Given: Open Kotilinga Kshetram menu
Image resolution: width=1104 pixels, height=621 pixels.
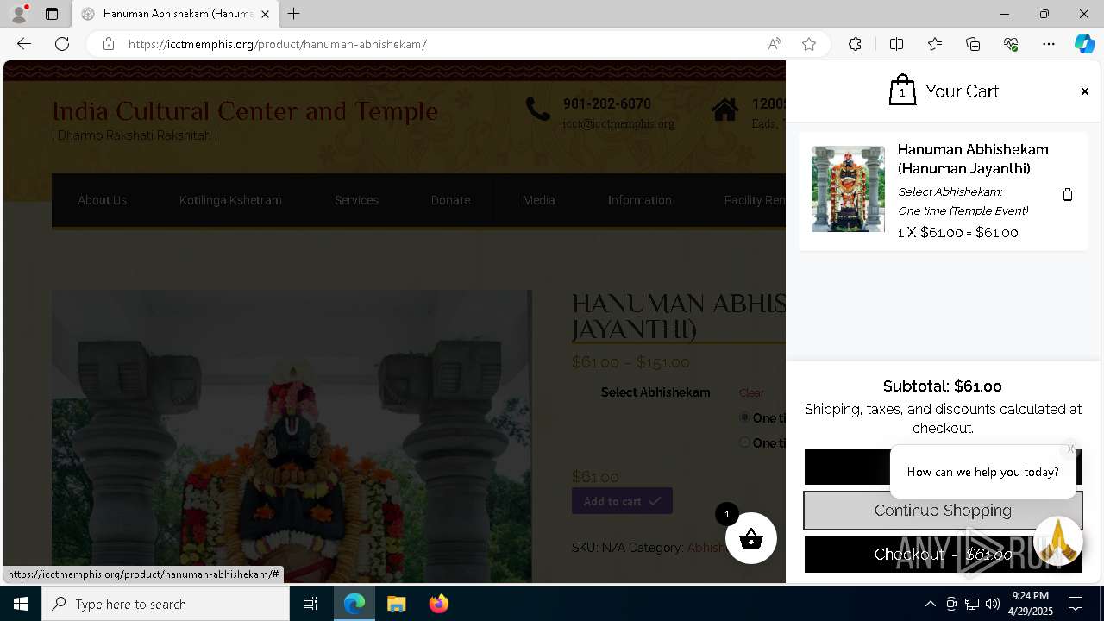Looking at the screenshot, I should 230,200.
